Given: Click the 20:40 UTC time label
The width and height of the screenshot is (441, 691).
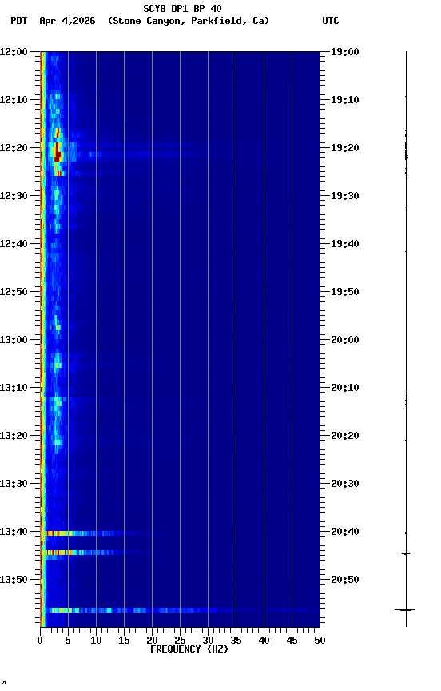Looking at the screenshot, I should click(x=345, y=532).
